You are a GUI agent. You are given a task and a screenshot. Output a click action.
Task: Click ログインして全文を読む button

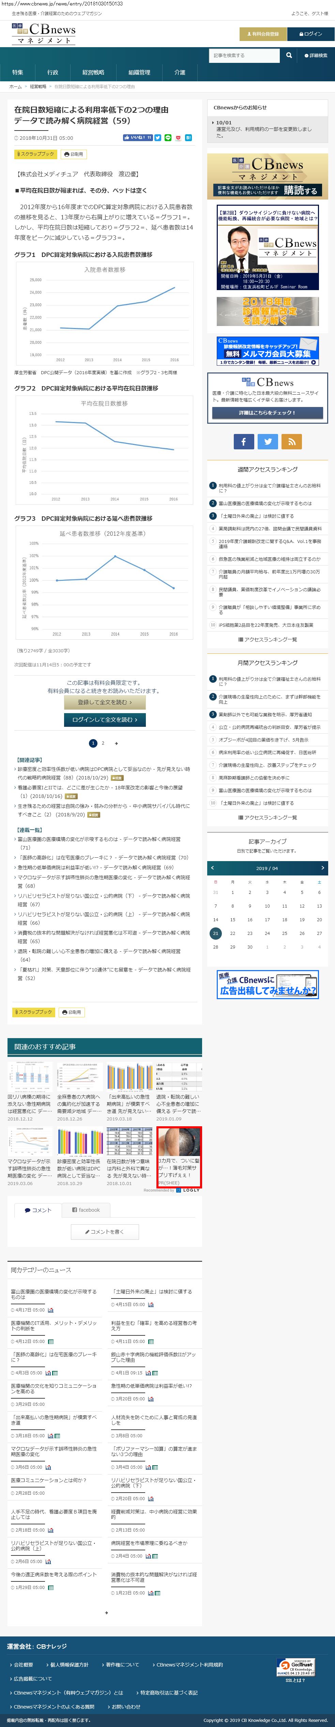click(x=104, y=719)
